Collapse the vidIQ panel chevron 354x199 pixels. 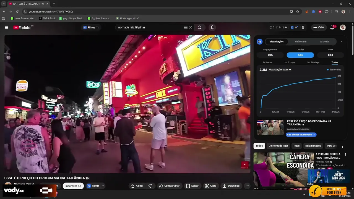click(341, 41)
